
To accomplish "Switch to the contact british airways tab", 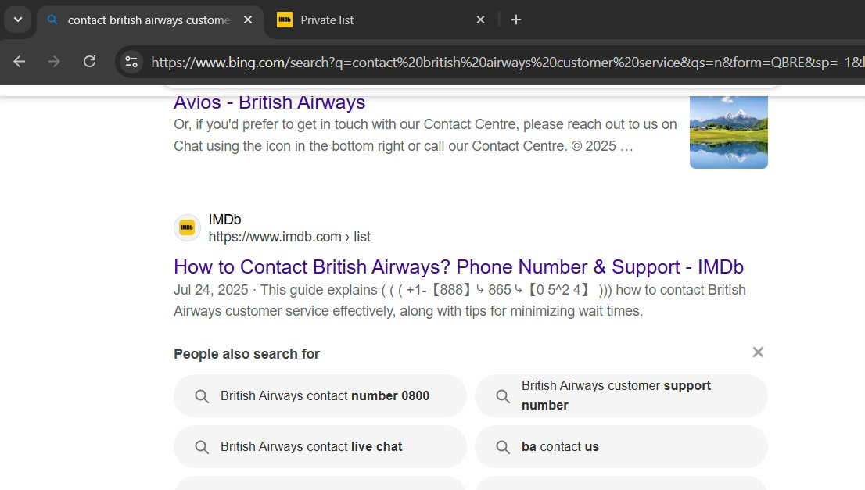I will pyautogui.click(x=149, y=20).
